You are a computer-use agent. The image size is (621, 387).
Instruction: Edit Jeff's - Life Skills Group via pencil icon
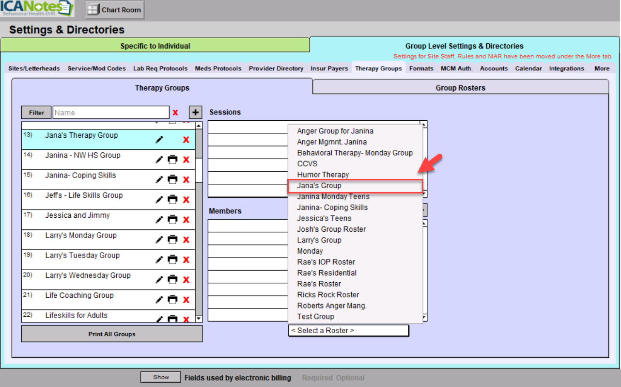(159, 199)
